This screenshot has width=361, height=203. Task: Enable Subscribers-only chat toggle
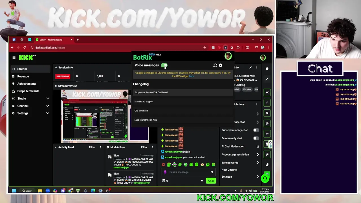256,130
